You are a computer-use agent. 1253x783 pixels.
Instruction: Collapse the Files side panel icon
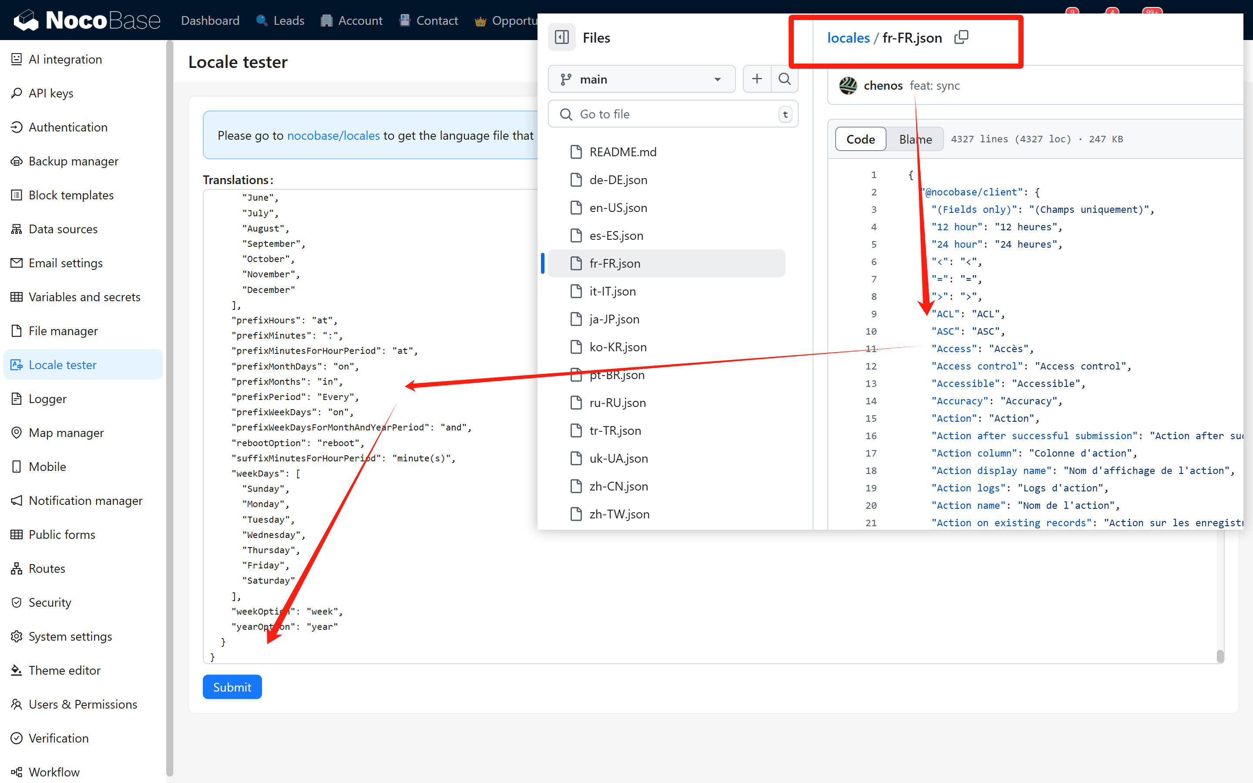click(562, 37)
